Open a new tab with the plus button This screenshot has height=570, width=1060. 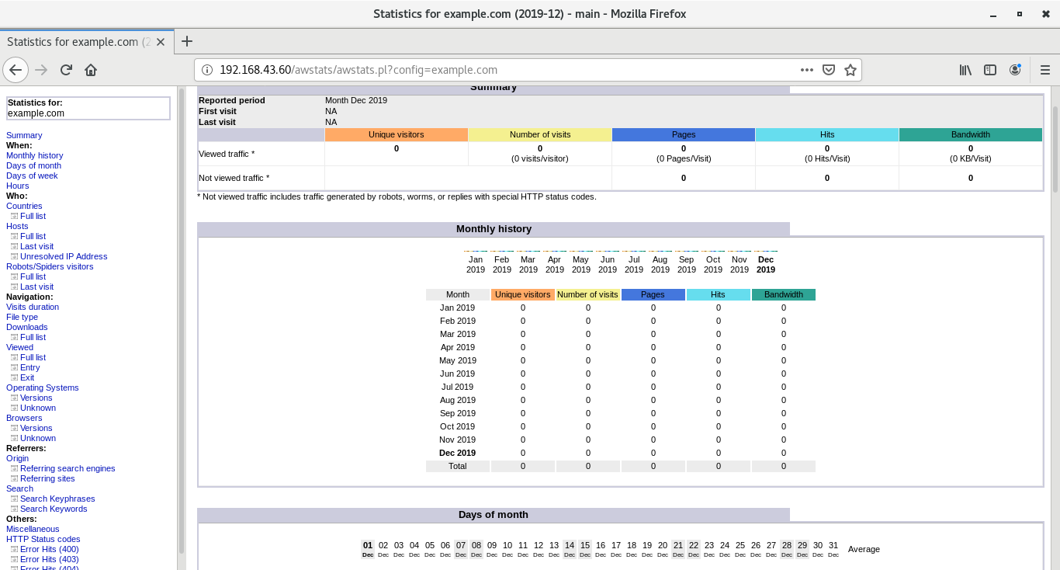pyautogui.click(x=186, y=42)
